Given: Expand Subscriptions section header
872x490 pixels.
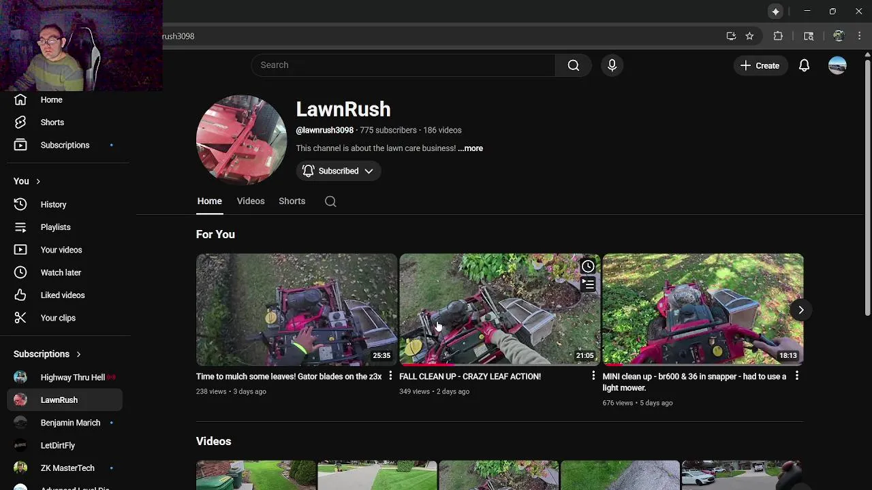Looking at the screenshot, I should click(x=47, y=354).
